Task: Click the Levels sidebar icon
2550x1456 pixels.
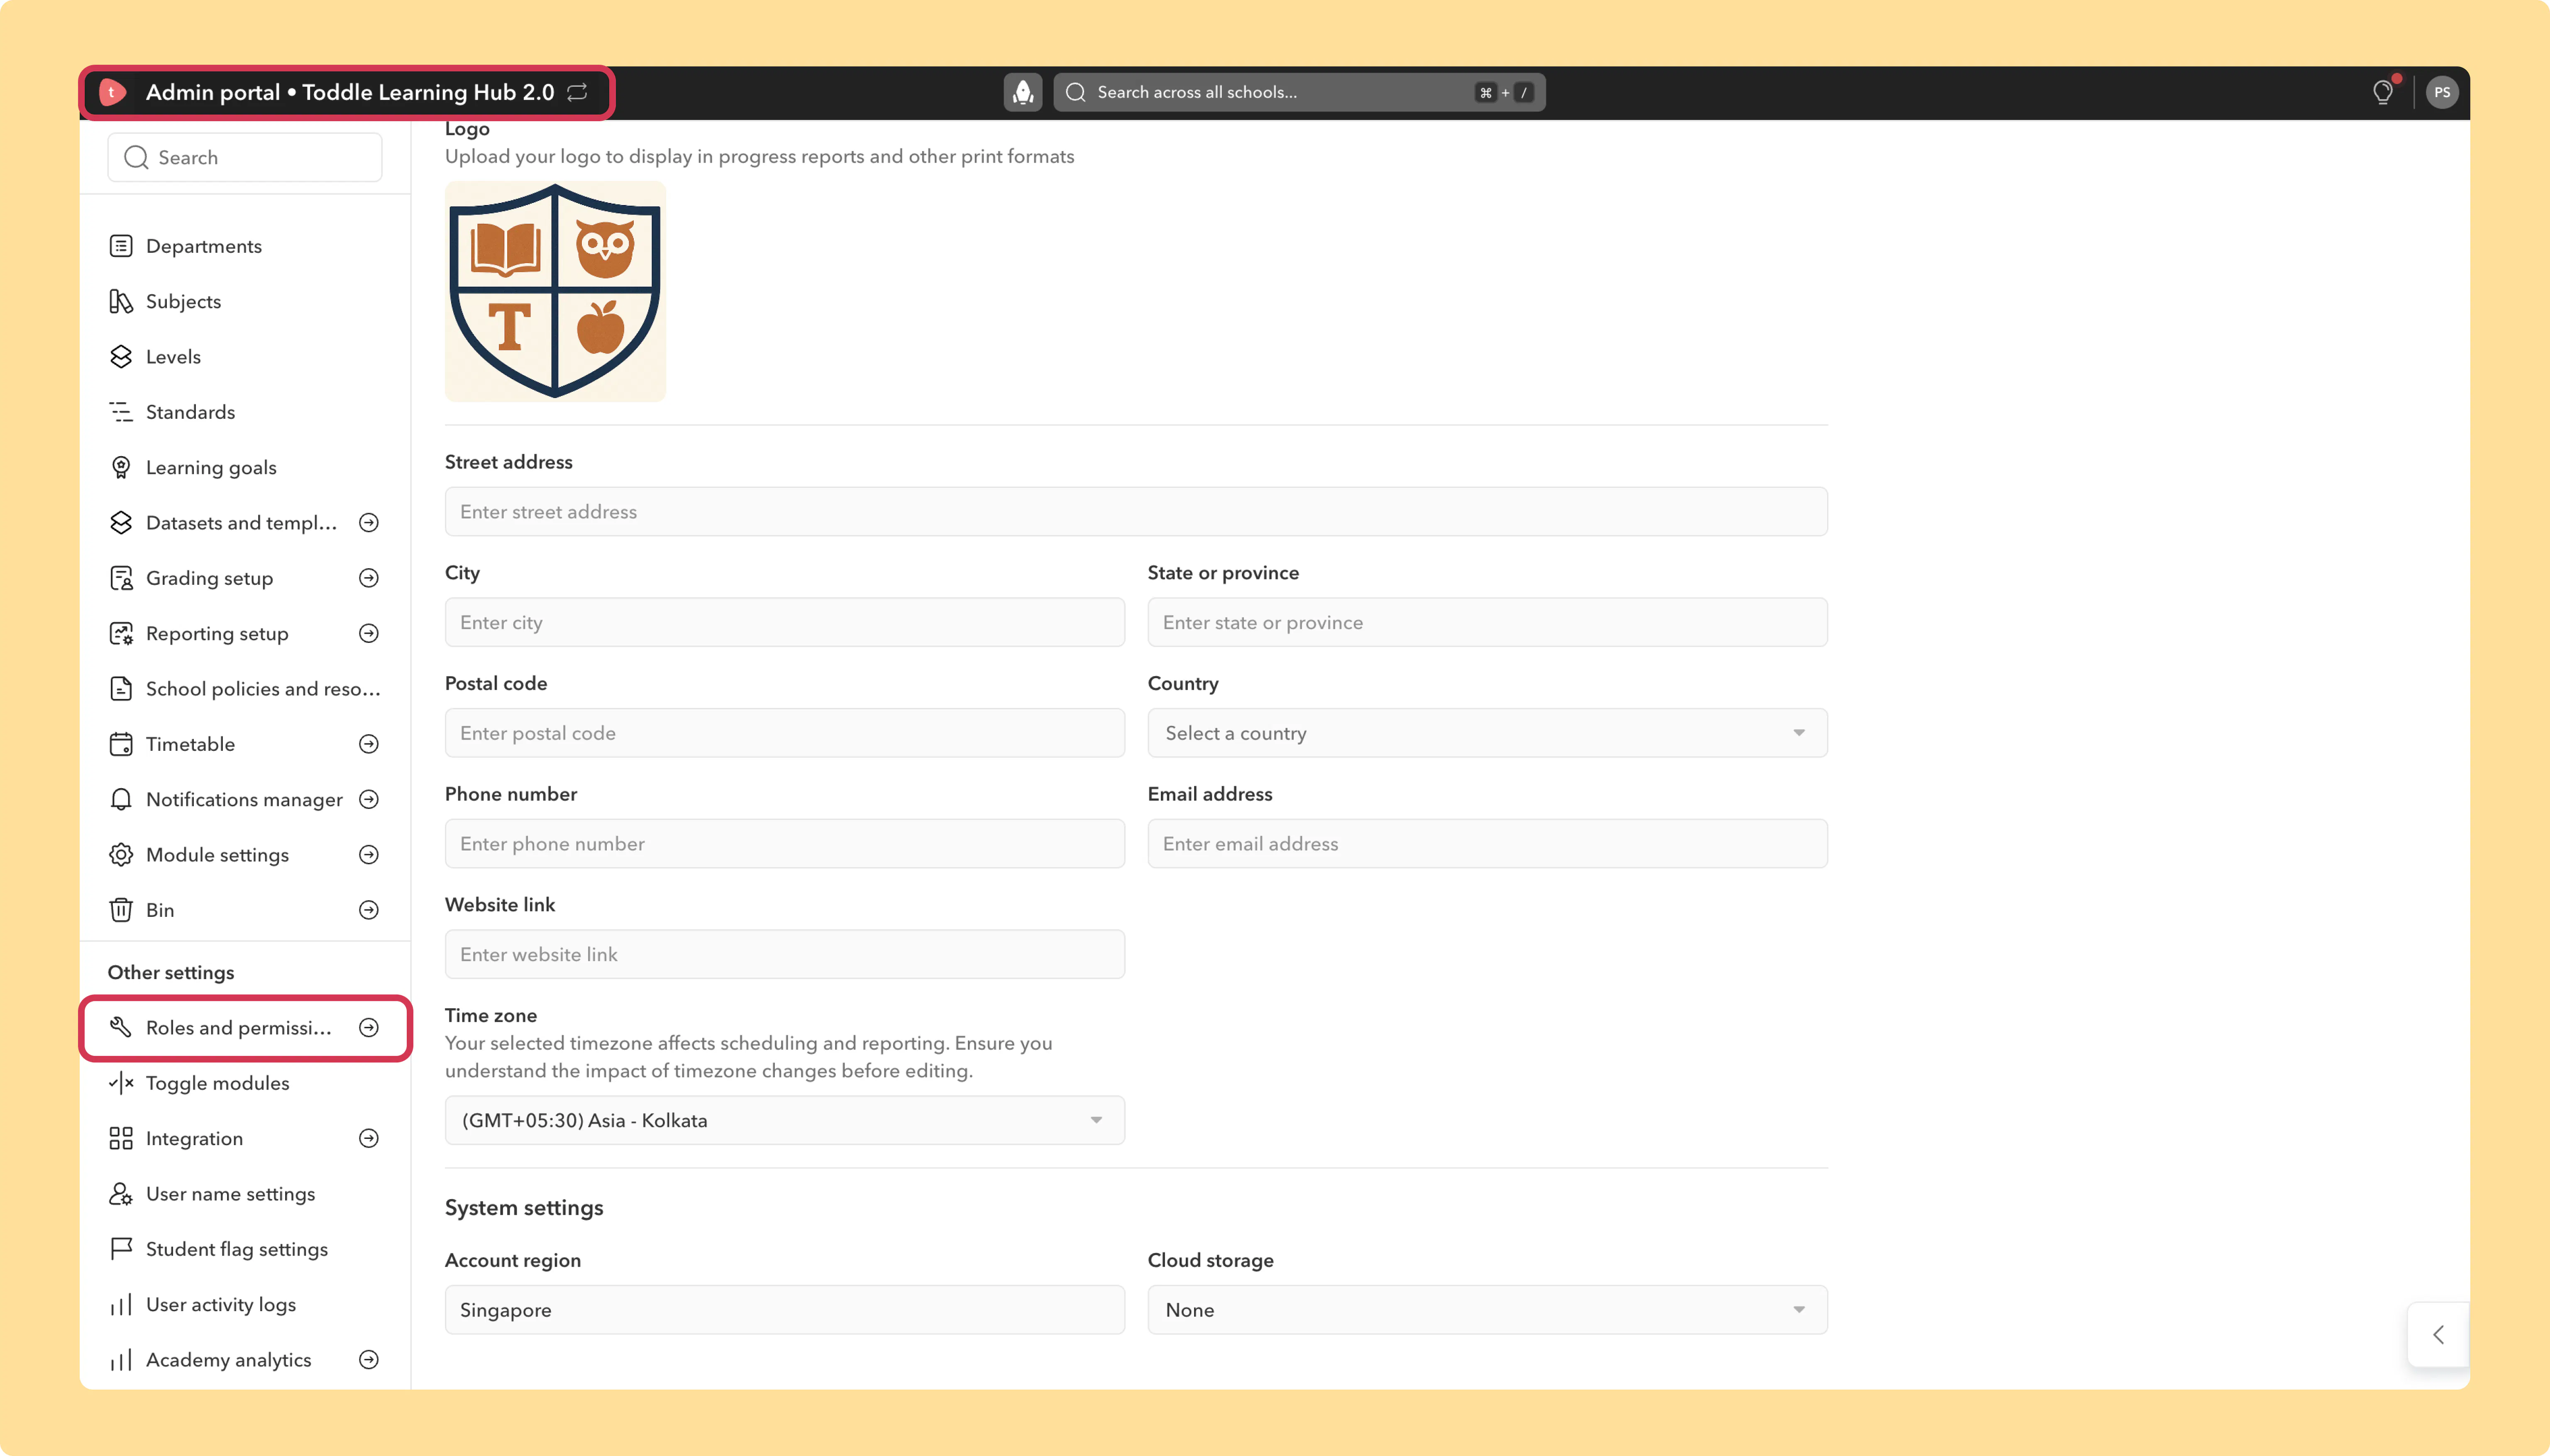Action: tap(121, 357)
